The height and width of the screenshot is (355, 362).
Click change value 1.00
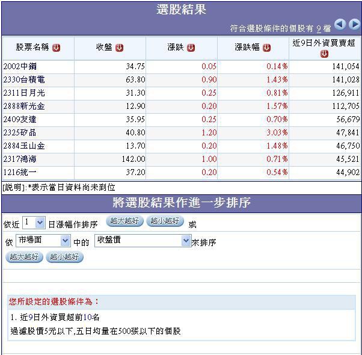(x=209, y=159)
